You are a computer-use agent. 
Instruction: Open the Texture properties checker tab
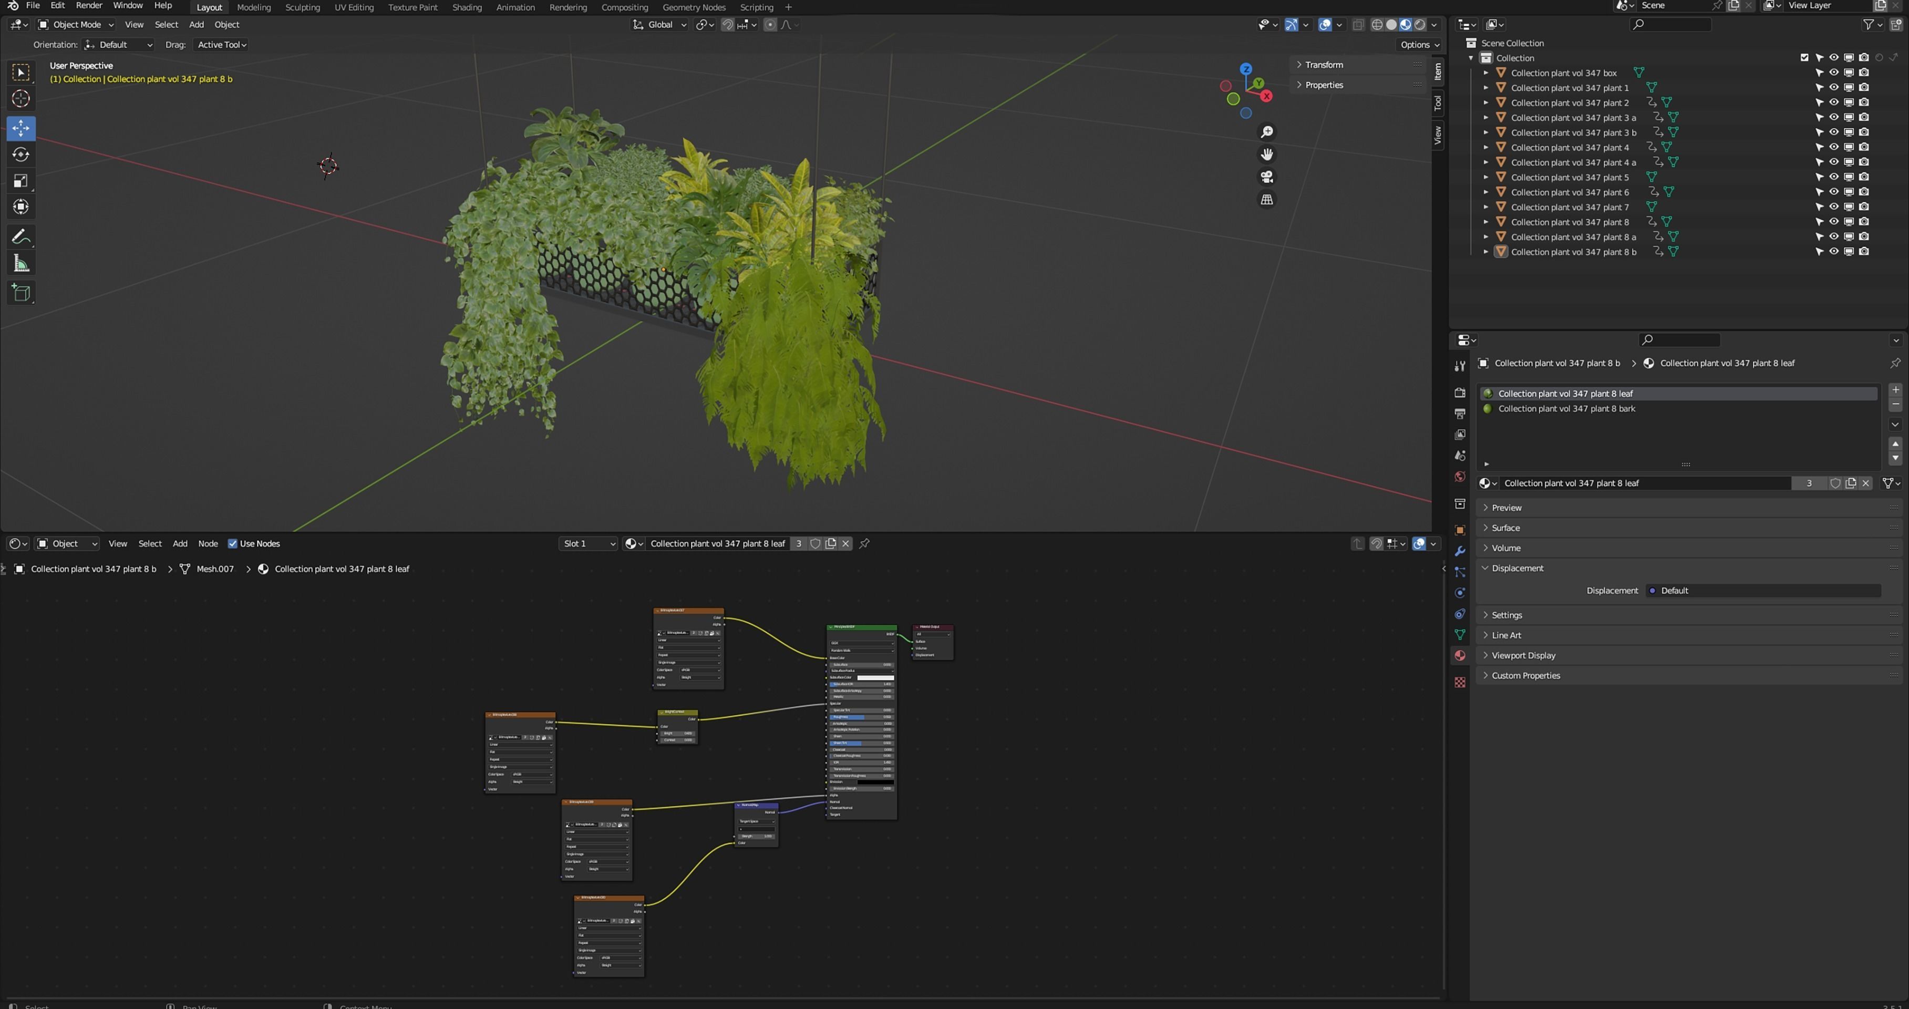pos(1459,682)
